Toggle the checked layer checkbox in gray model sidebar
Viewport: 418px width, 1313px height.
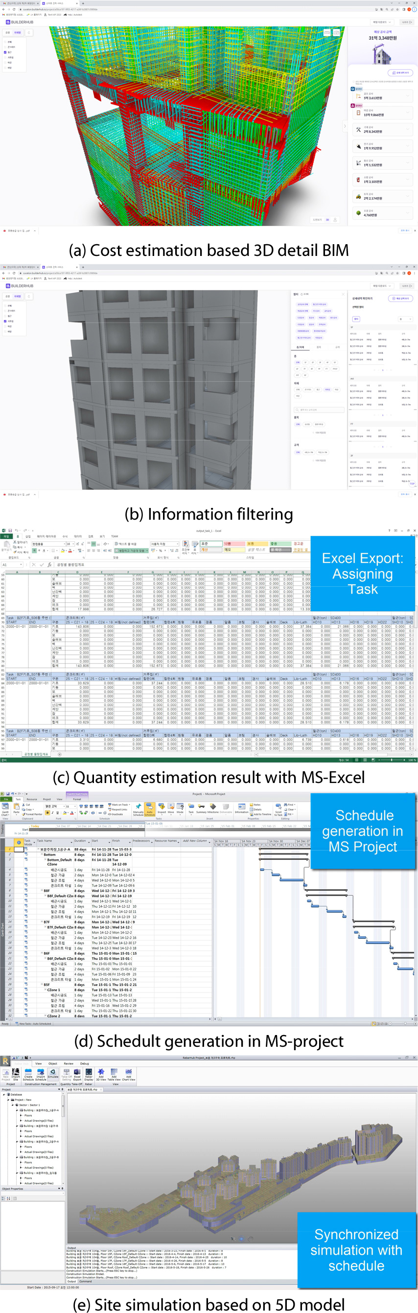(5, 321)
